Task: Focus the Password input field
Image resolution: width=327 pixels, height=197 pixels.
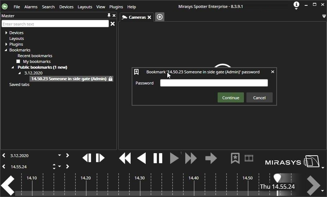Action: (x=214, y=83)
